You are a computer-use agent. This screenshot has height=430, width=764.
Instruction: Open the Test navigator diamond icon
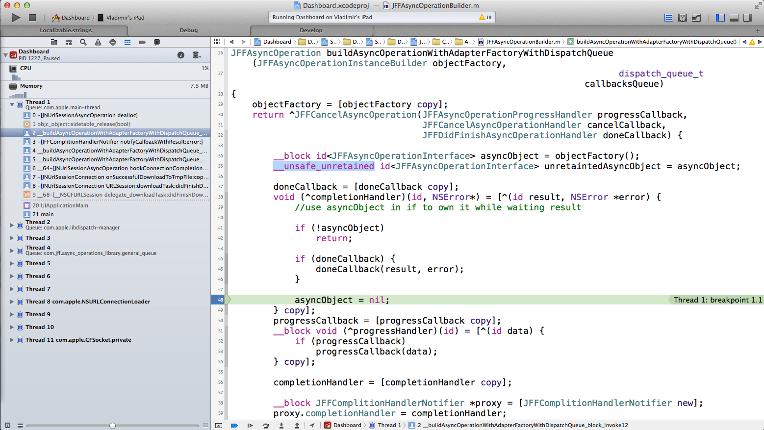113,42
